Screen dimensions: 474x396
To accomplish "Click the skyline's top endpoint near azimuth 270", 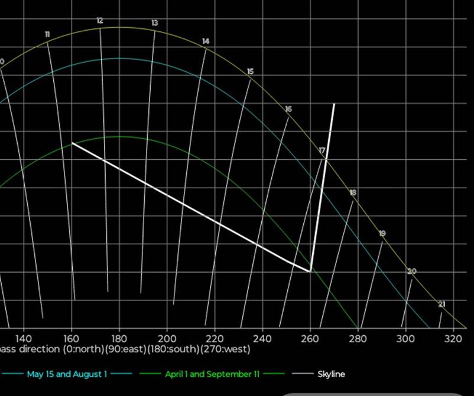I will 334,104.
